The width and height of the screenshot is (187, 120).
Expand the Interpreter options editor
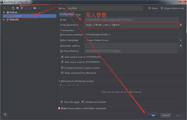point(181,46)
